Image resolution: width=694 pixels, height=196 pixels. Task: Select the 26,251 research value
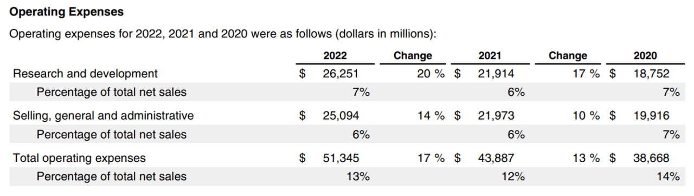[341, 74]
